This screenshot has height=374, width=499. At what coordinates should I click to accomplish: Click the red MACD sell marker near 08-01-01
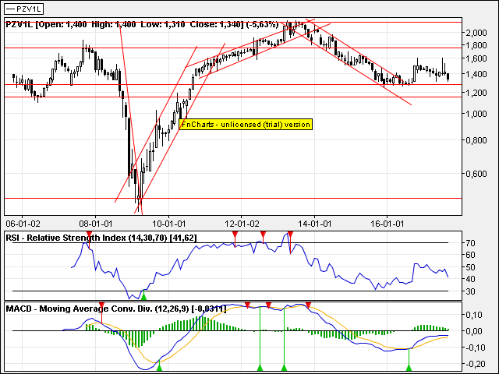pos(101,306)
